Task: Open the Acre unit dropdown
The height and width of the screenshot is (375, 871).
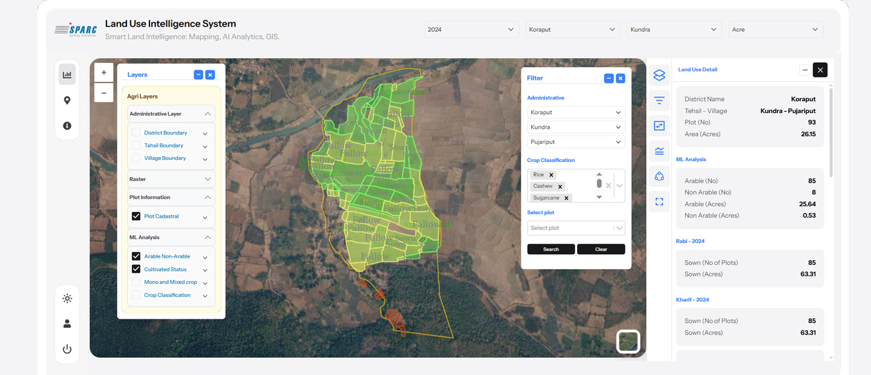Action: (x=776, y=30)
